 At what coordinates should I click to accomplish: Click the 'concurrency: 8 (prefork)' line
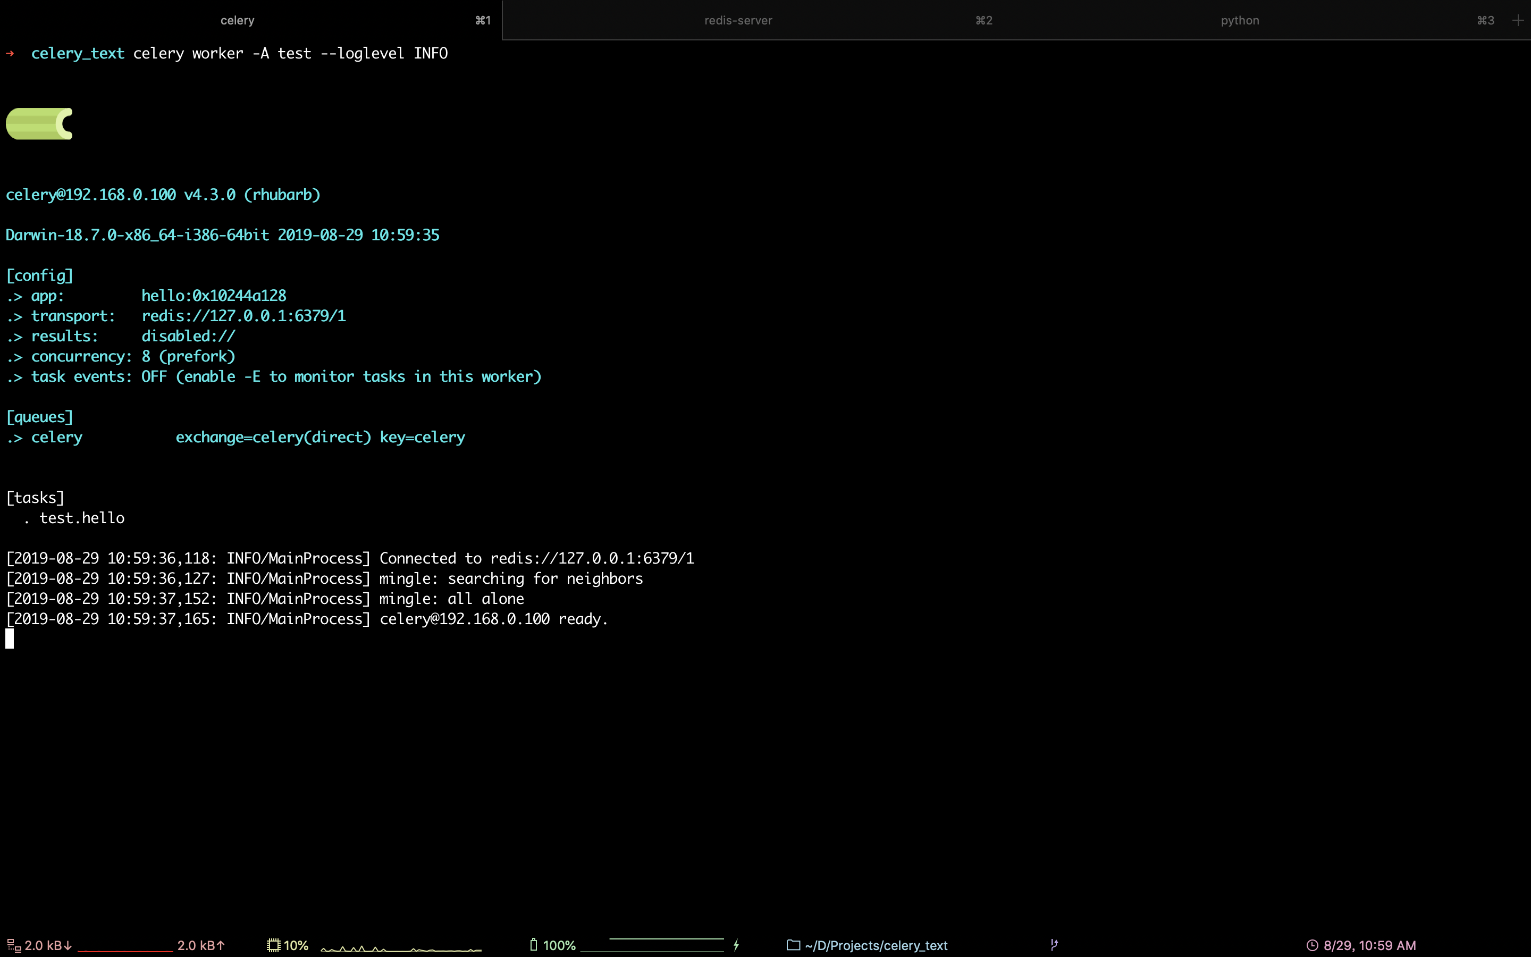click(x=121, y=356)
